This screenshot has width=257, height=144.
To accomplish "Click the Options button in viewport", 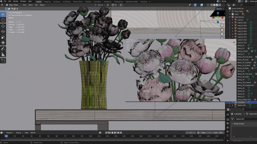I will [219, 9].
